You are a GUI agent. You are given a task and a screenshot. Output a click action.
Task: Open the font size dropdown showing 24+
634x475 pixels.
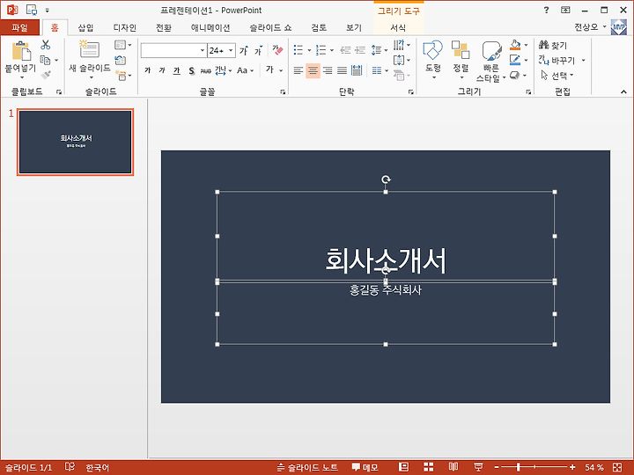[230, 50]
